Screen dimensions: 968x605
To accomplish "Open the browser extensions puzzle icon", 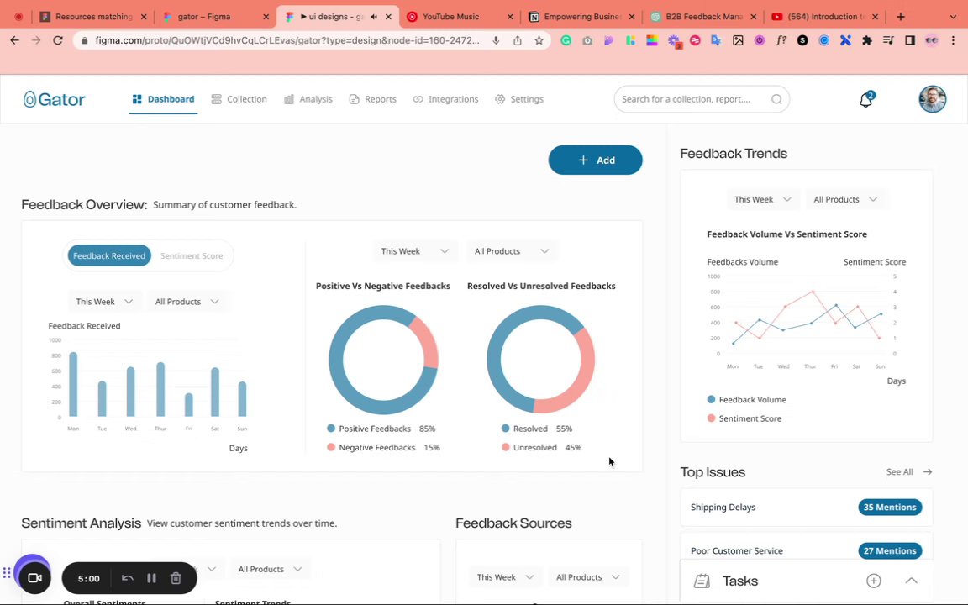I will click(x=867, y=40).
